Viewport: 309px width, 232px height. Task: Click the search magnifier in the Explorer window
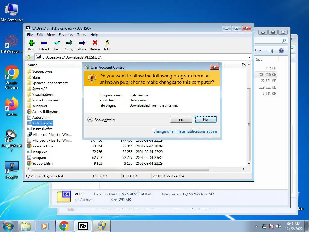click(284, 40)
